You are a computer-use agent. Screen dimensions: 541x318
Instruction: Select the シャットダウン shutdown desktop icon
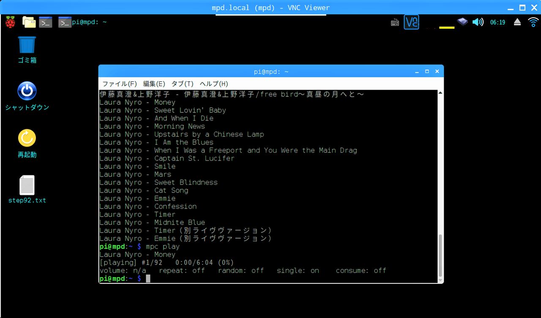[x=27, y=96]
